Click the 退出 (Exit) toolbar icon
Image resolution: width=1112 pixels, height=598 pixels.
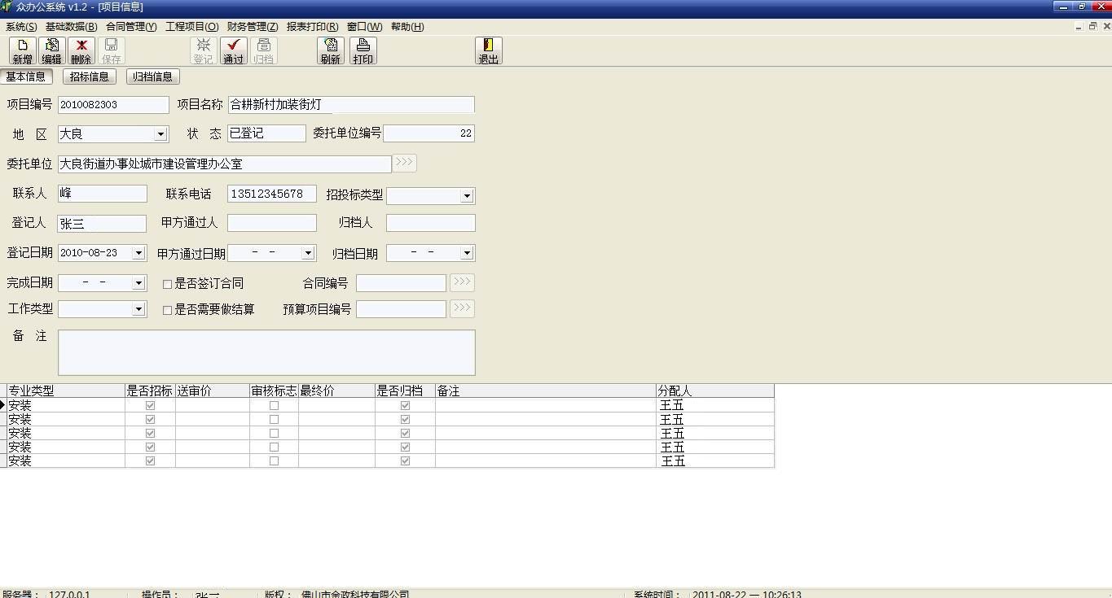tap(488, 50)
